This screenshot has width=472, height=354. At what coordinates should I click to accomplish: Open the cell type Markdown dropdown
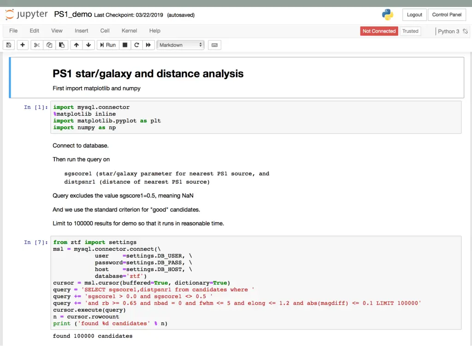180,45
